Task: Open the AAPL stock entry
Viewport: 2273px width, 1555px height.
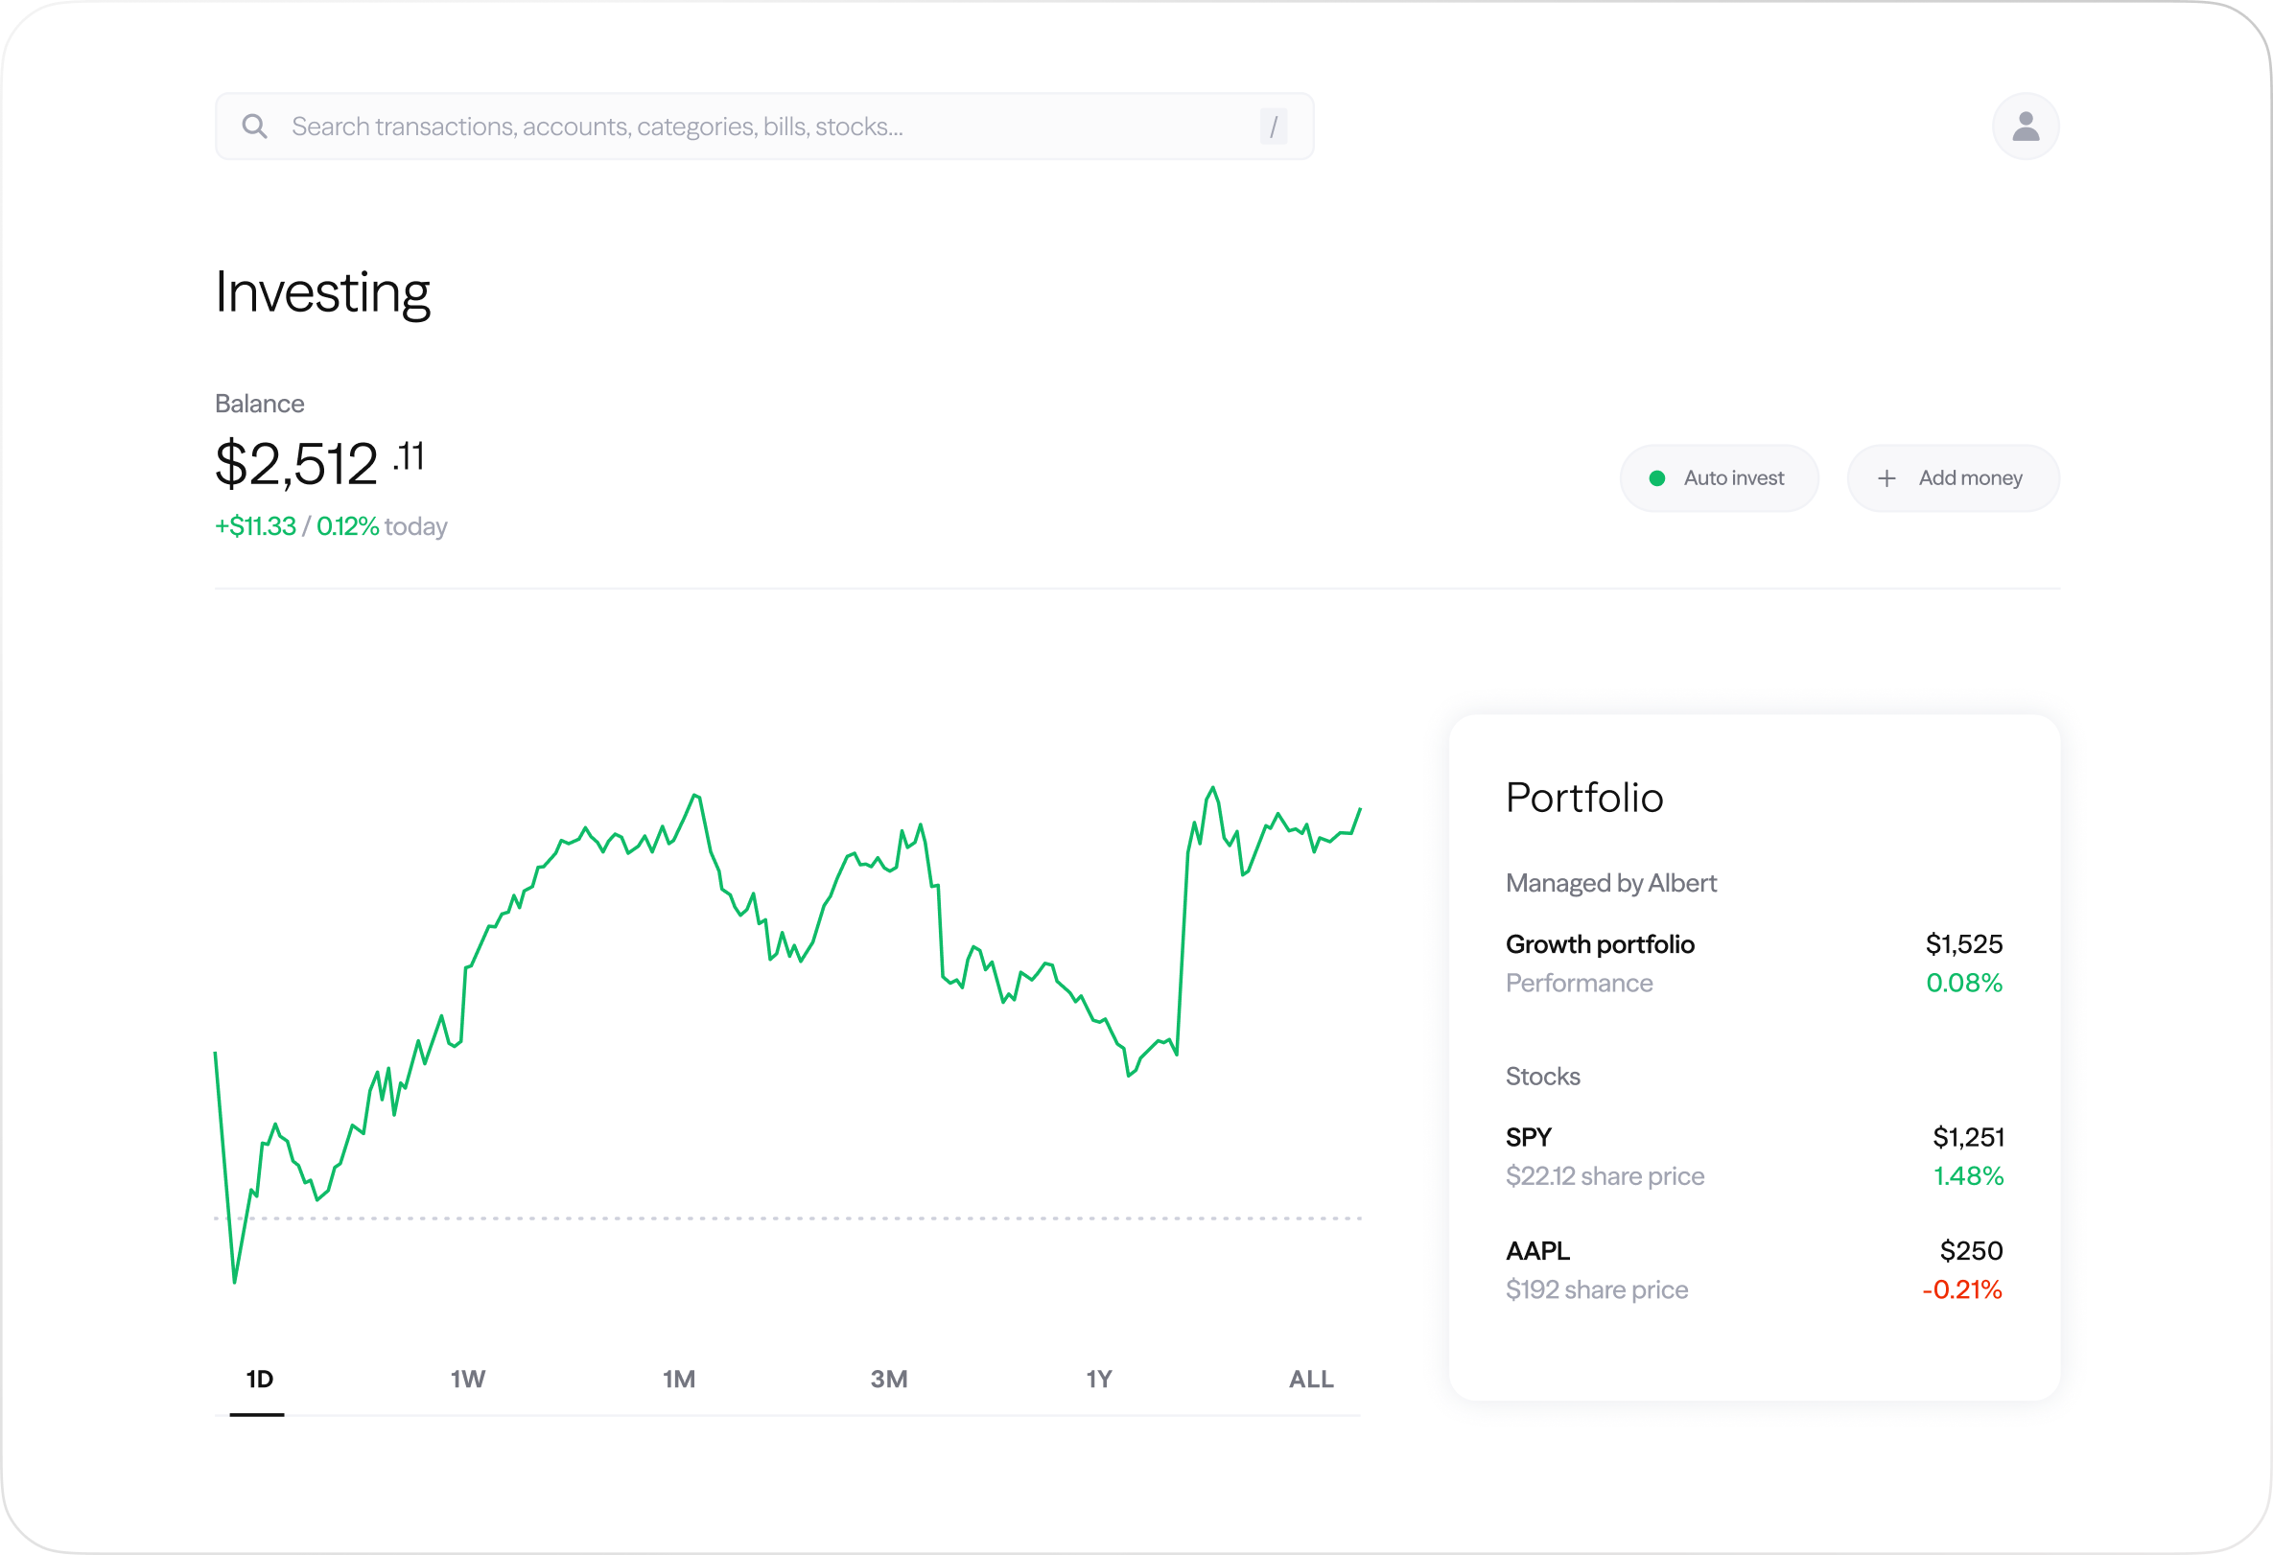Action: 1537,1250
